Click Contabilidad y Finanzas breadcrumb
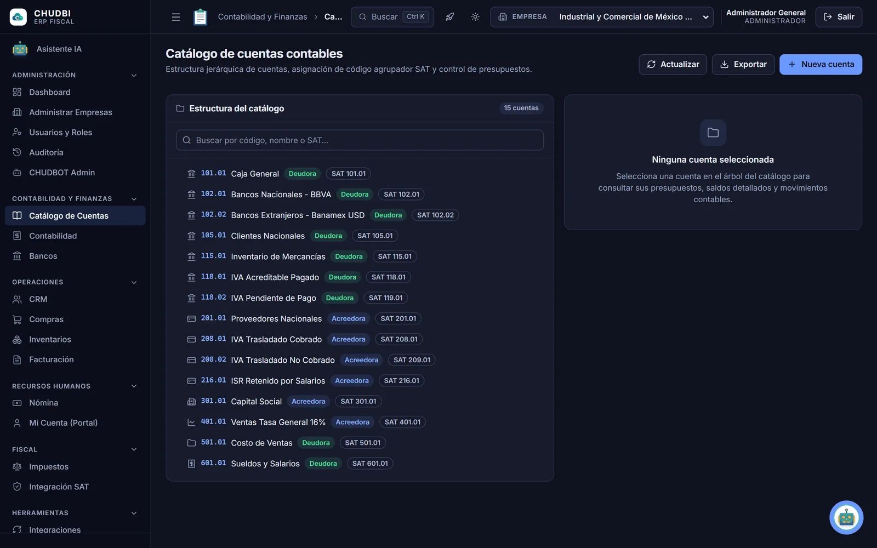The width and height of the screenshot is (877, 548). (x=263, y=17)
